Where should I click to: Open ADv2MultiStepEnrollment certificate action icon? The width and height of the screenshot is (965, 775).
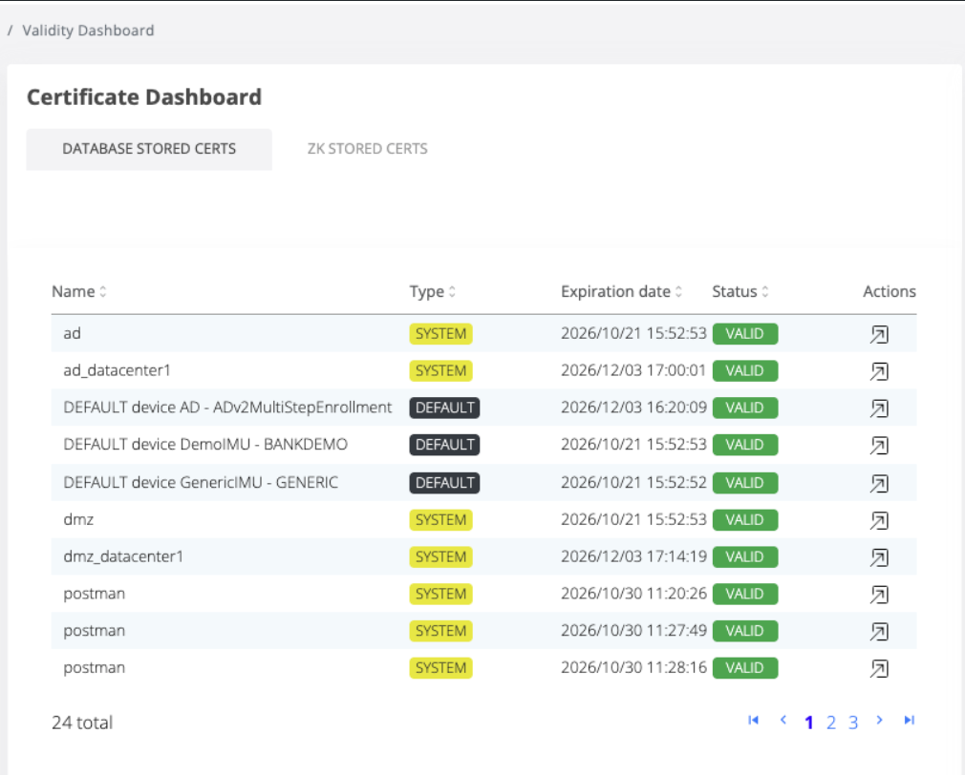coord(879,408)
